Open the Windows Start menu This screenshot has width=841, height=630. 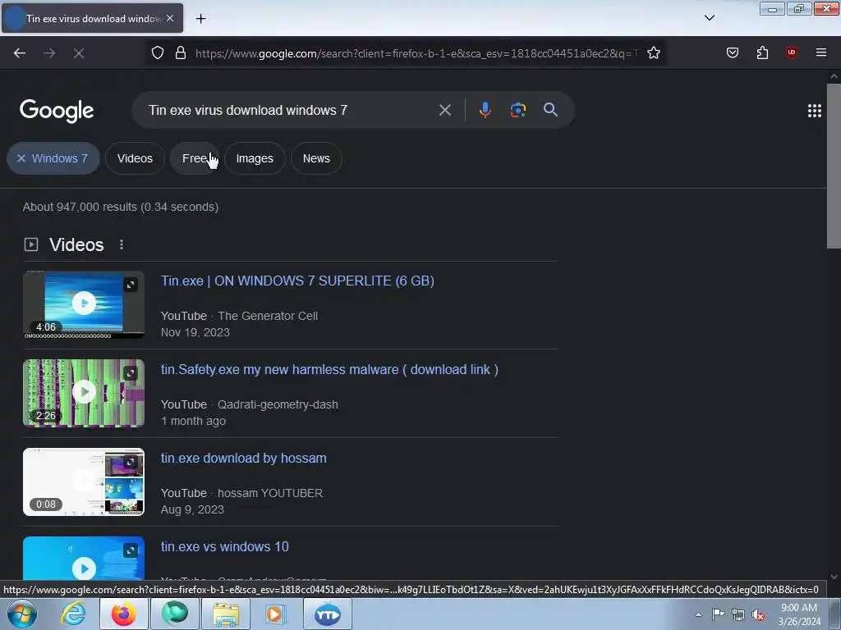(22, 614)
